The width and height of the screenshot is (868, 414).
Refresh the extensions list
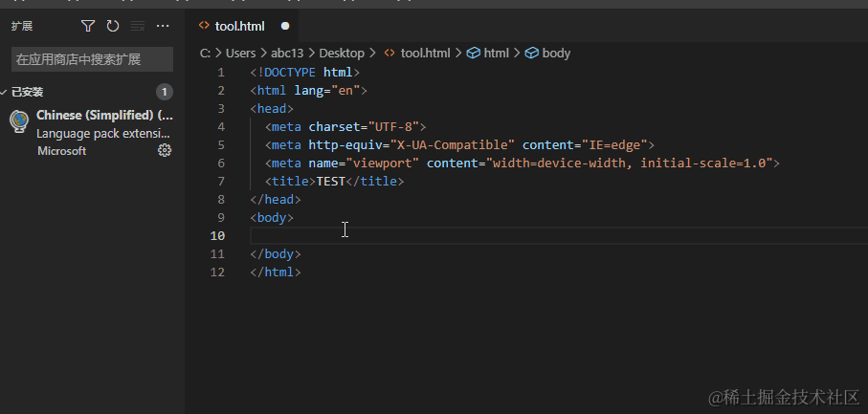113,26
